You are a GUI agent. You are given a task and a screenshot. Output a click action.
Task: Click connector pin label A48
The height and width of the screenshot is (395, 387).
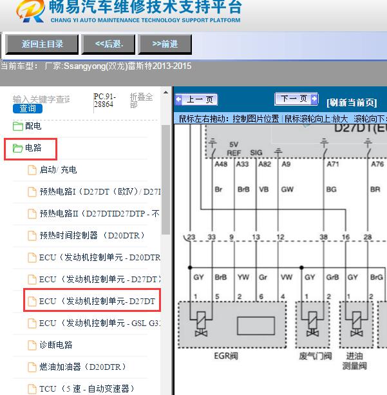221,164
